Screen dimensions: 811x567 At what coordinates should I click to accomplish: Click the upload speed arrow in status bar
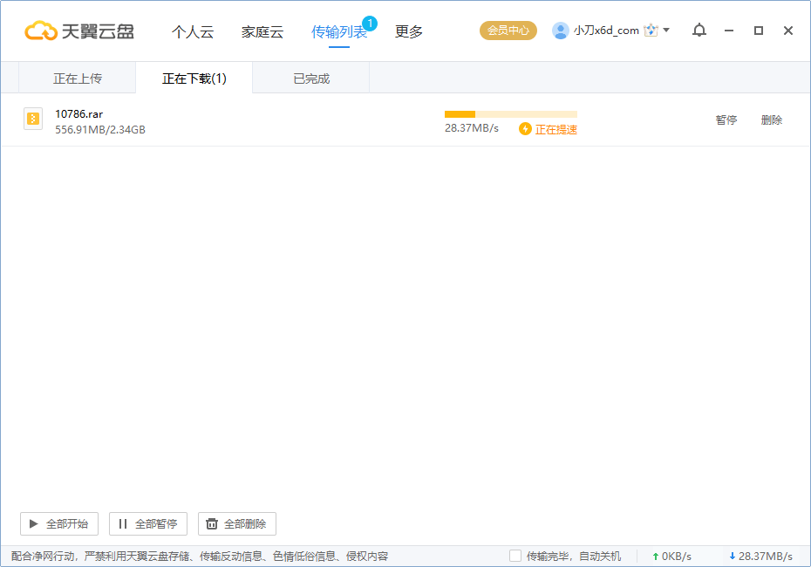pos(656,556)
